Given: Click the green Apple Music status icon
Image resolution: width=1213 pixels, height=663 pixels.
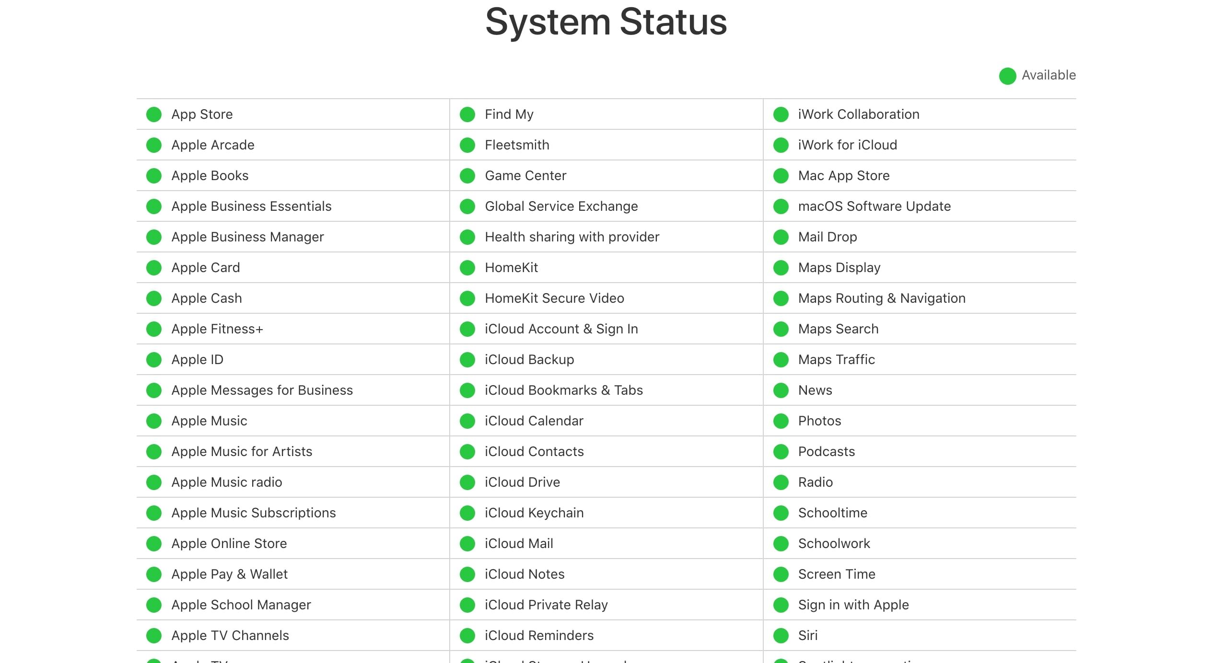Looking at the screenshot, I should (x=155, y=421).
